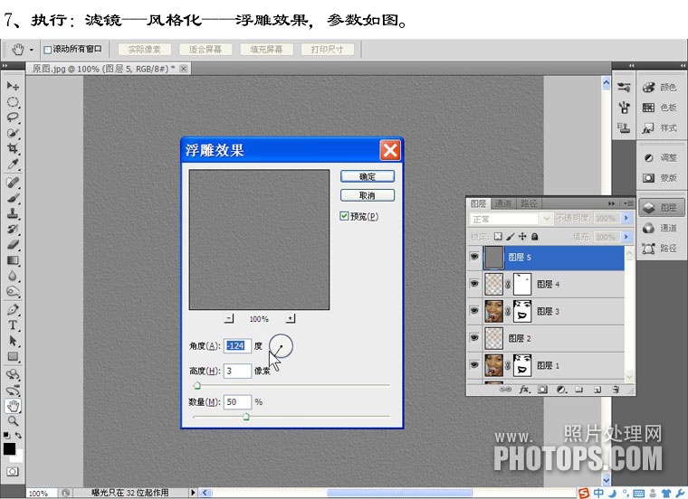The height and width of the screenshot is (499, 688).
Task: Open Layers panel options menu
Action: point(628,203)
